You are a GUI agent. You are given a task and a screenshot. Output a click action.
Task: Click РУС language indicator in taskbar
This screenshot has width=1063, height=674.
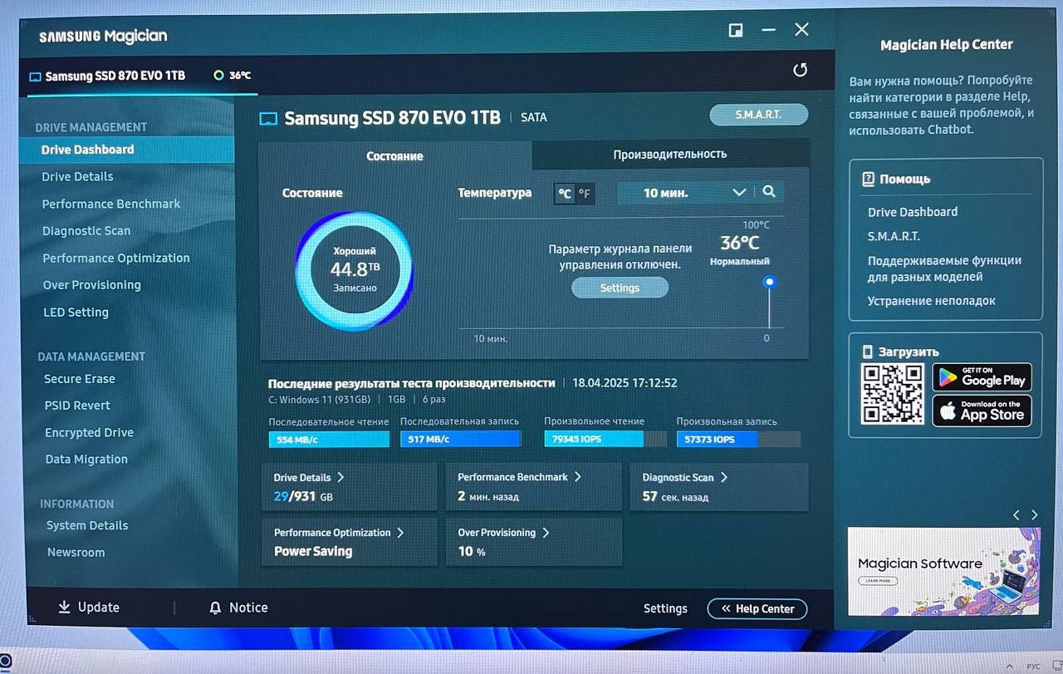pyautogui.click(x=1033, y=666)
